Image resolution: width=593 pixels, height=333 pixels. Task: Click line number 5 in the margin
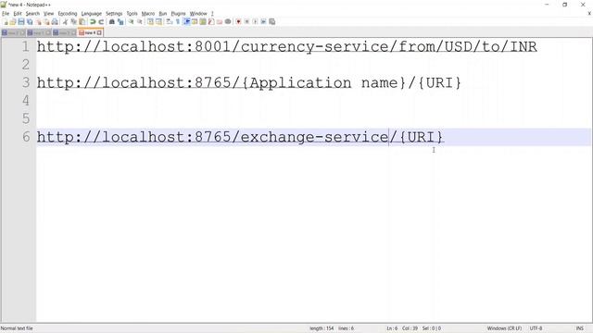point(26,118)
